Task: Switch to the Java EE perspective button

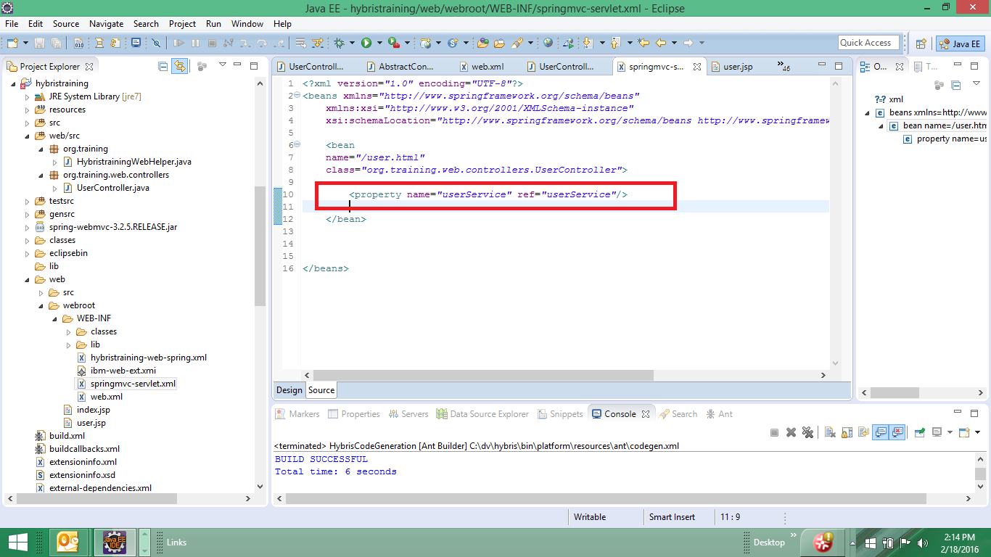Action: (959, 44)
